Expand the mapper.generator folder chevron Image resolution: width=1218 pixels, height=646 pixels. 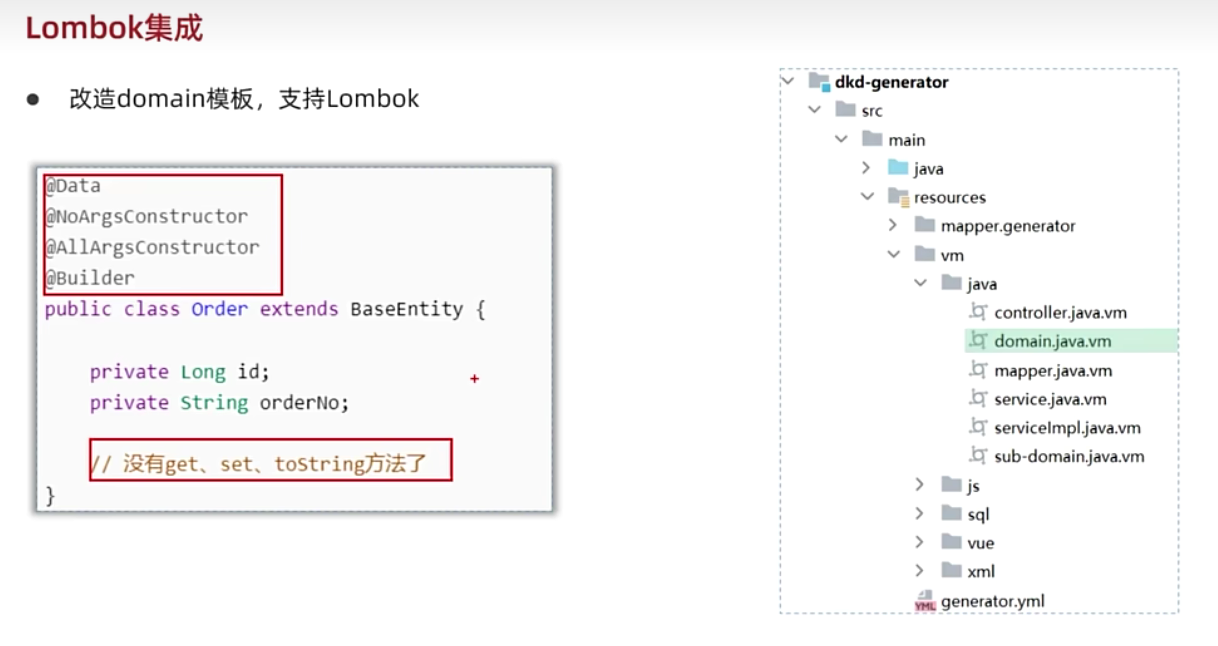tap(893, 225)
